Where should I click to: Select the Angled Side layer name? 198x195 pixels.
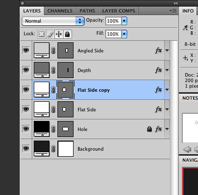(x=90, y=51)
